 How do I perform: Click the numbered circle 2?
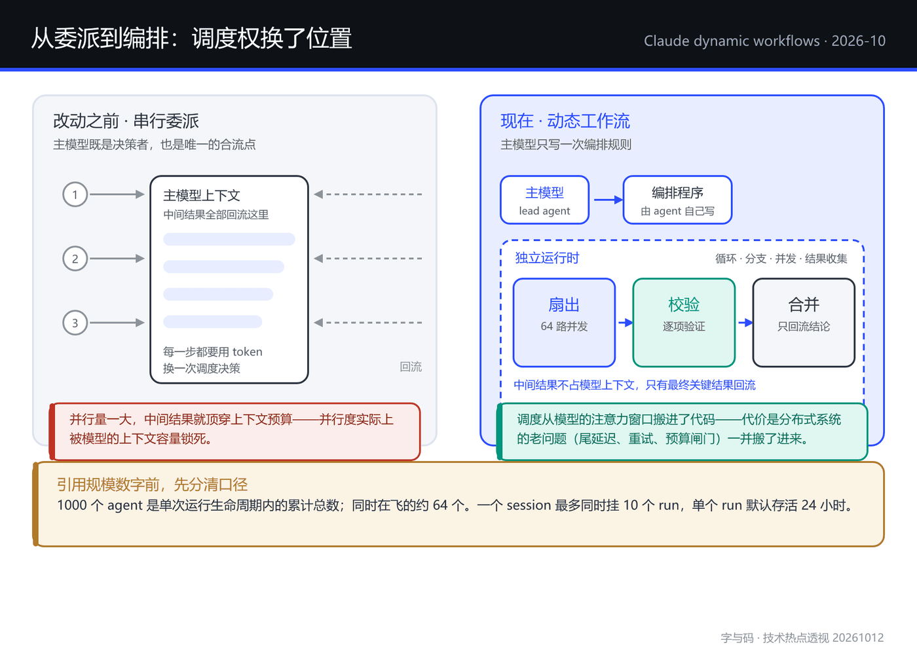click(x=75, y=259)
